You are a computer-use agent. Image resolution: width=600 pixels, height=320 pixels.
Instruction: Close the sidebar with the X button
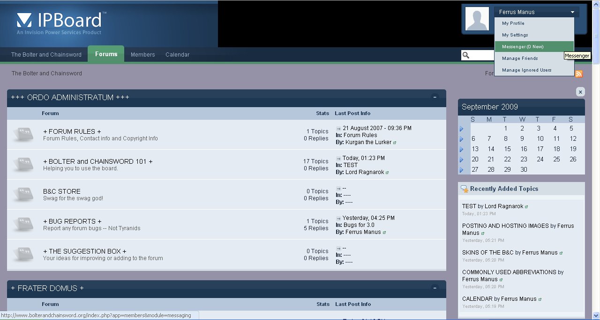[580, 92]
